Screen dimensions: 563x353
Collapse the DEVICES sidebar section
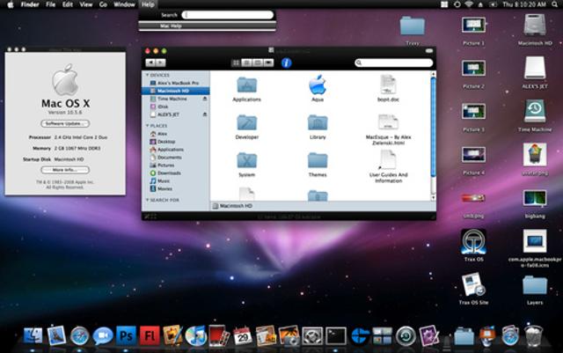[148, 75]
